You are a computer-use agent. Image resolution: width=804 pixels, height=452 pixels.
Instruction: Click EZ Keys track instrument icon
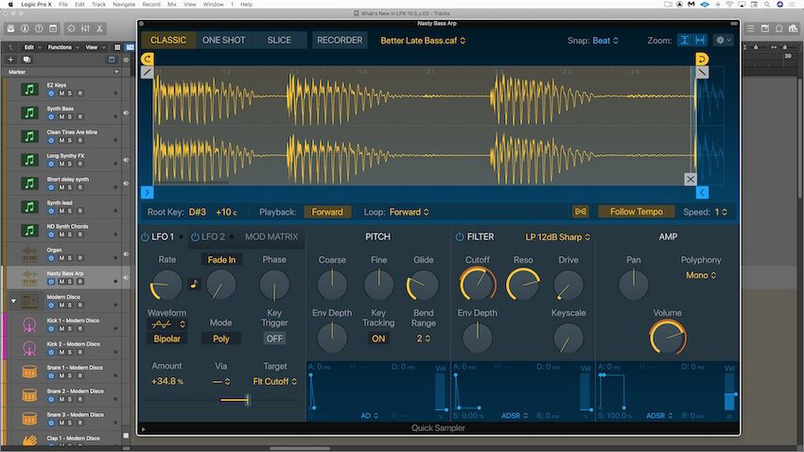pos(29,89)
